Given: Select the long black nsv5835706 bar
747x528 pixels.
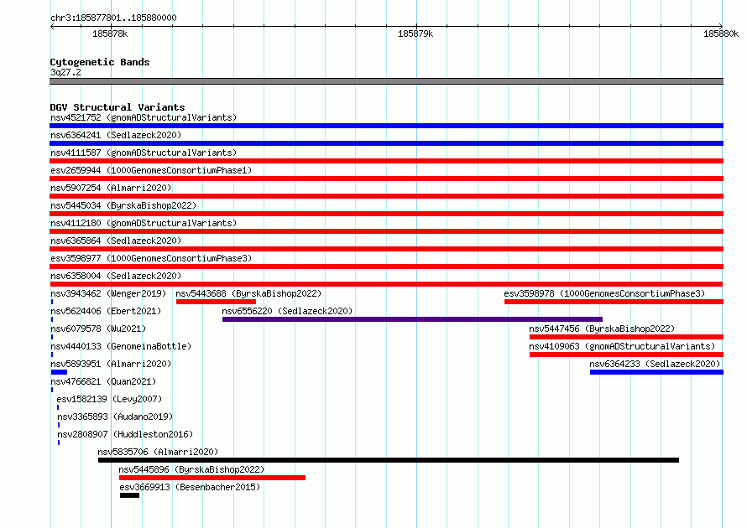Looking at the screenshot, I should (x=389, y=460).
